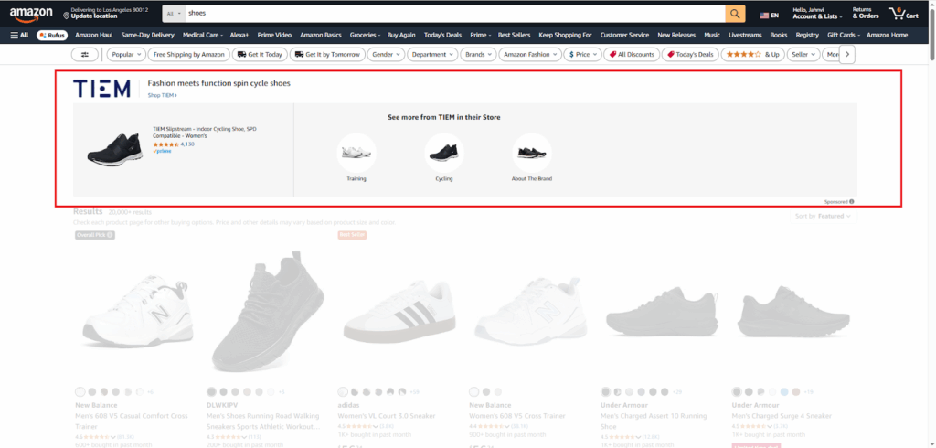Select first color swatch under New Balance 608 V5 Casual

point(80,392)
